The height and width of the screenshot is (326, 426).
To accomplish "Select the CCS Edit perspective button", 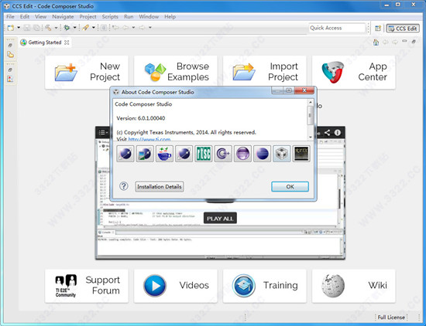I will click(x=403, y=29).
